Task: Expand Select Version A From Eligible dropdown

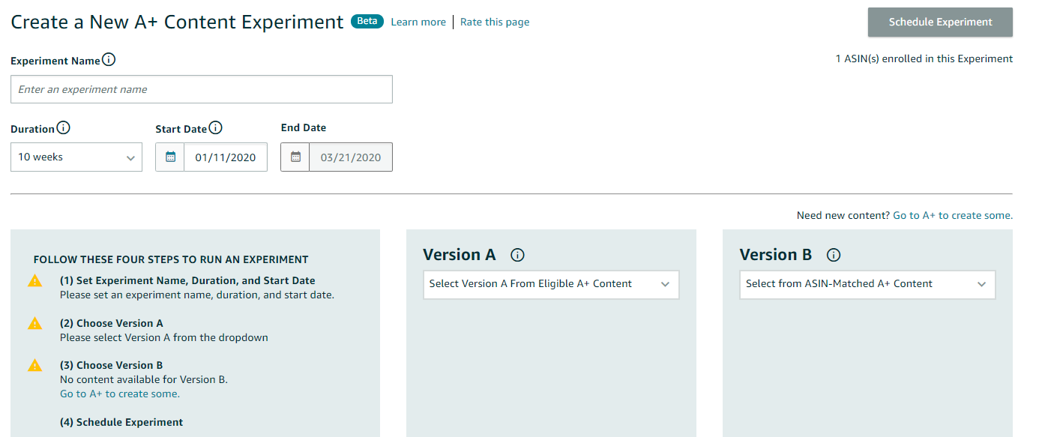Action: pyautogui.click(x=551, y=285)
